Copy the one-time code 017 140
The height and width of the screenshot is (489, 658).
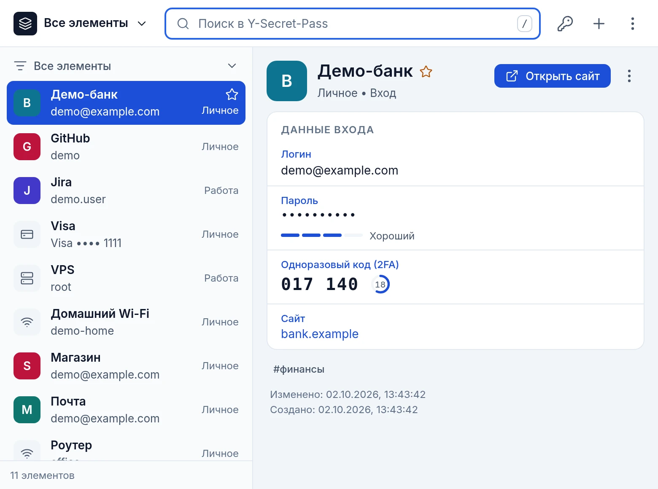pyautogui.click(x=320, y=284)
